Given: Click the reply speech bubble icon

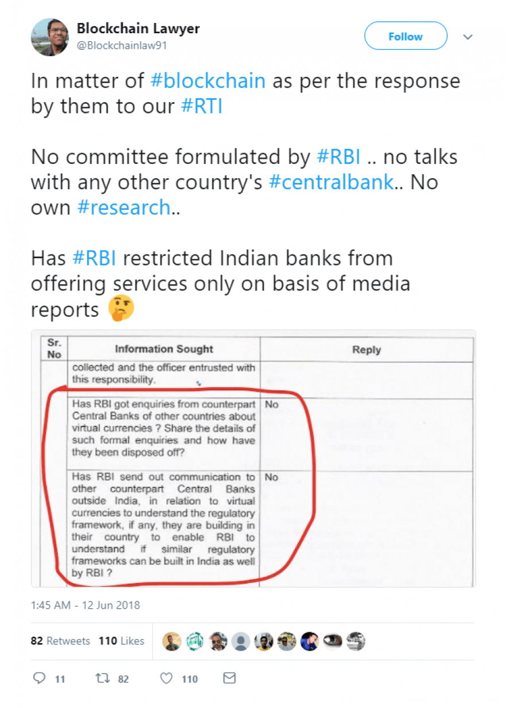Looking at the screenshot, I should point(40,678).
